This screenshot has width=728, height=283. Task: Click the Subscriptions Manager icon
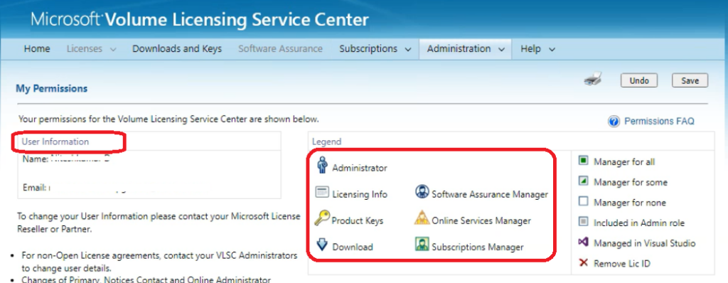(x=422, y=245)
